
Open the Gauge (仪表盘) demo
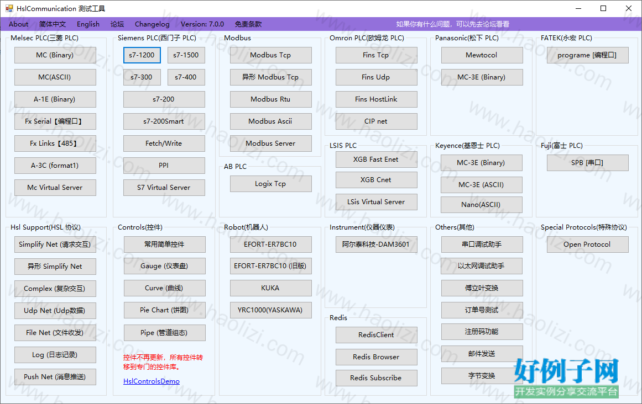(165, 266)
